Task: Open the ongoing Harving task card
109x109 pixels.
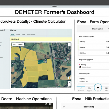Action: pos(94,66)
